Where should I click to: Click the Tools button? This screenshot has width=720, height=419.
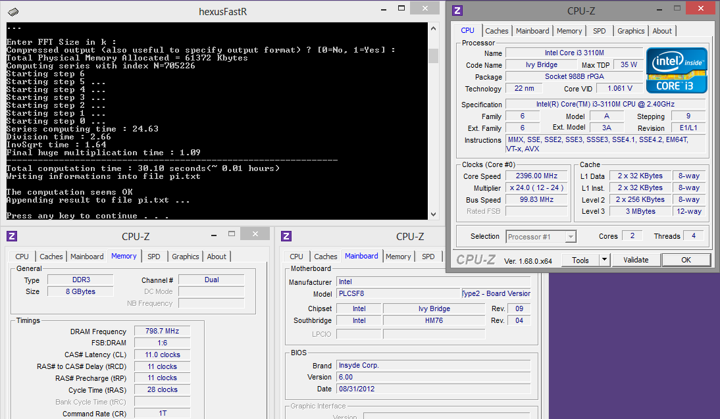[580, 260]
